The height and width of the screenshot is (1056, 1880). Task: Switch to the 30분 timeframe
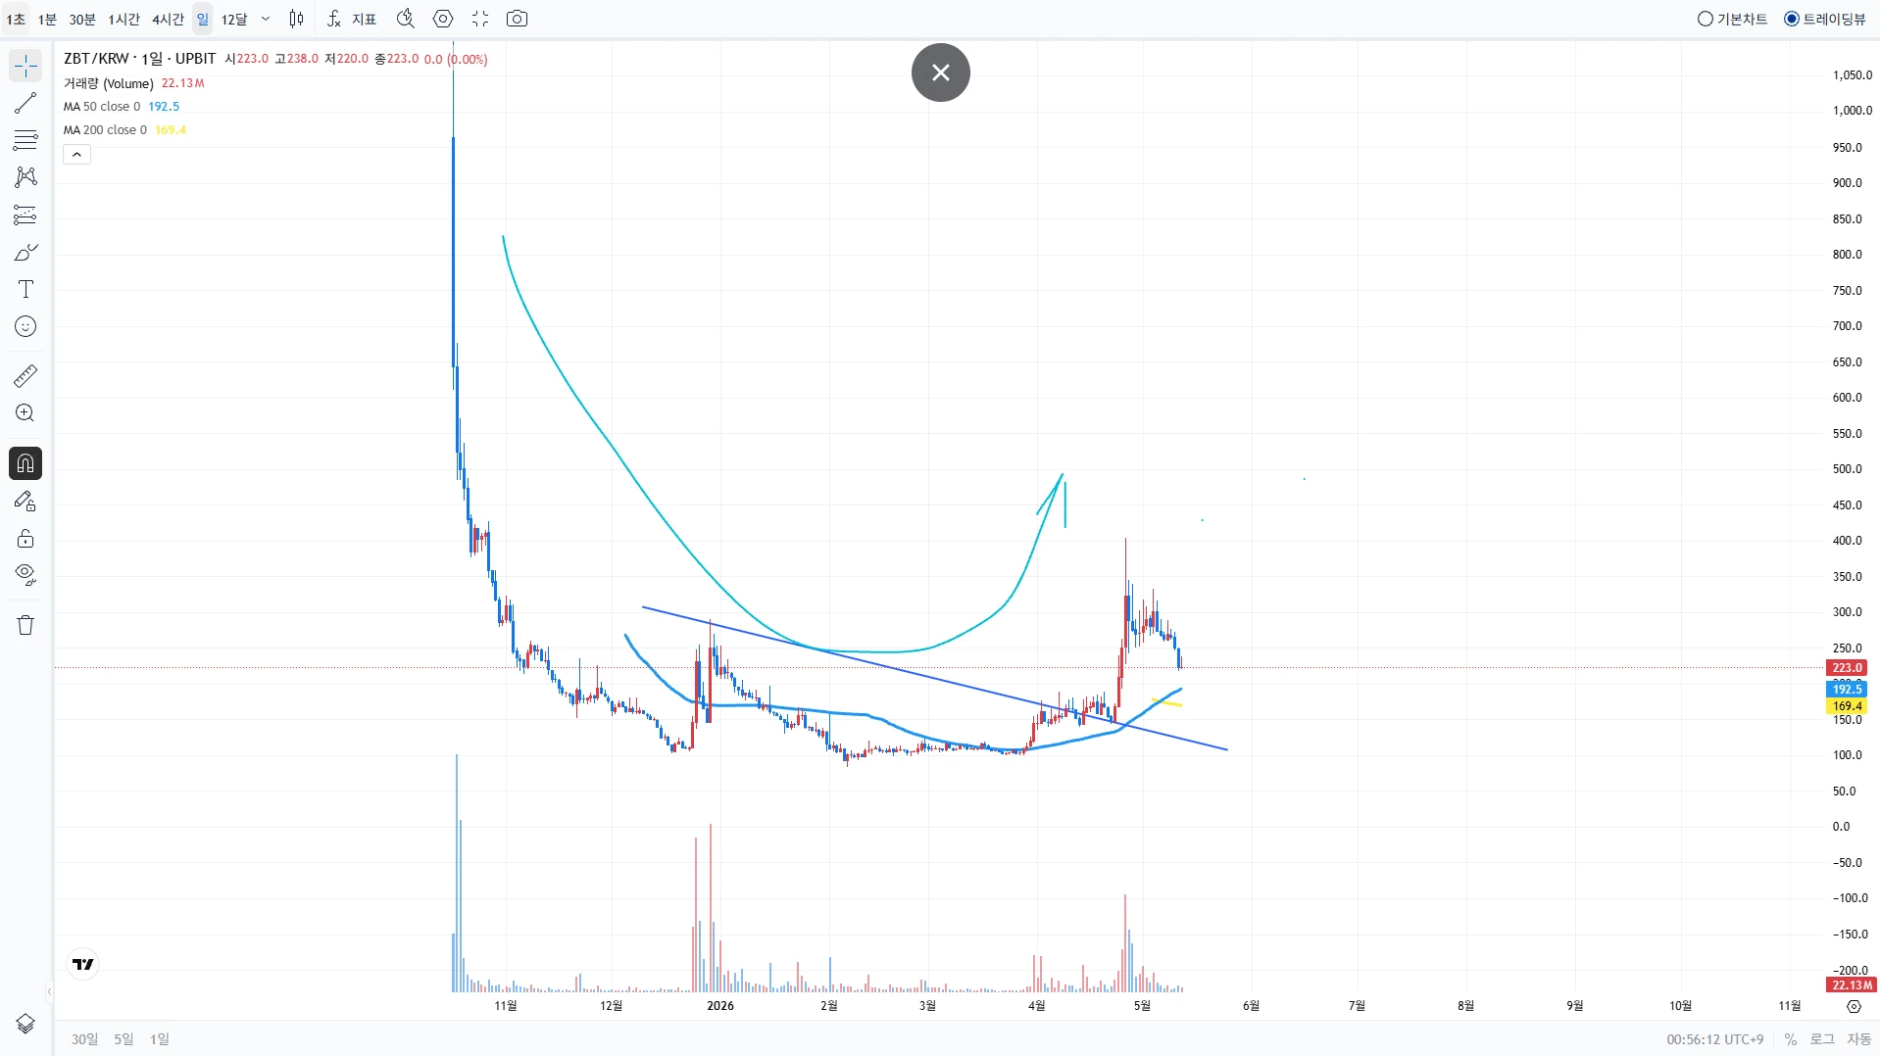point(82,19)
